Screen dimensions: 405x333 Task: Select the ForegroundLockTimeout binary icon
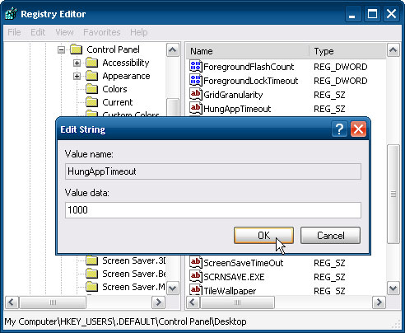[196, 81]
